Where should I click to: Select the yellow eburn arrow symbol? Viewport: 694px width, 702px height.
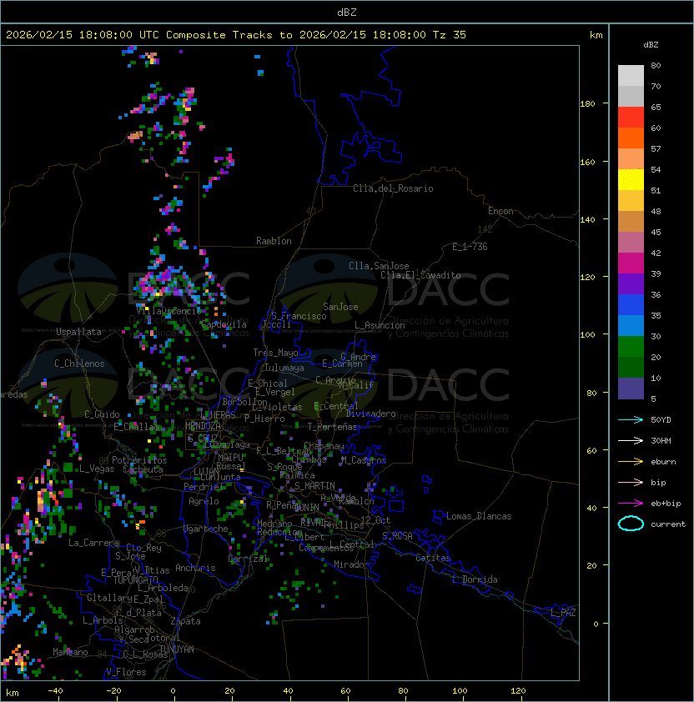(631, 462)
